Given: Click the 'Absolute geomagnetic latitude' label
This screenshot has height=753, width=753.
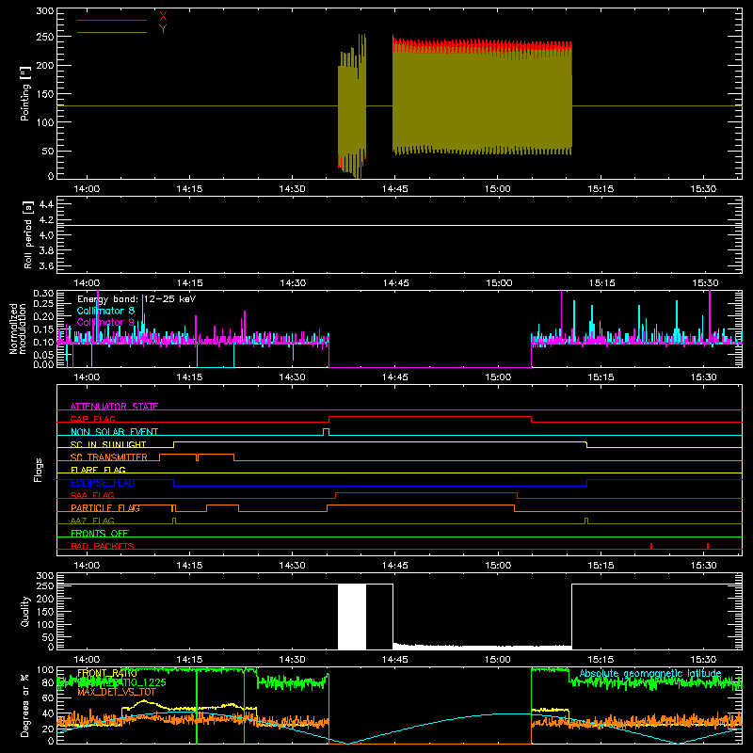Looking at the screenshot, I should pos(650,673).
